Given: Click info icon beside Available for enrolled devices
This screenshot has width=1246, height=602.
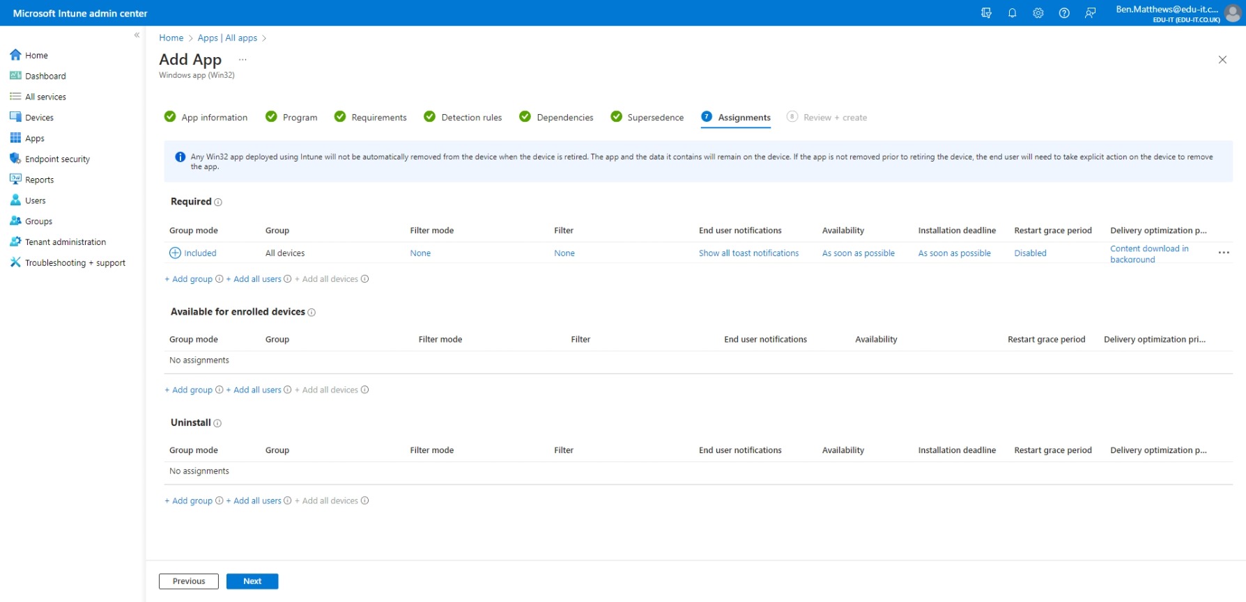Looking at the screenshot, I should click(311, 312).
